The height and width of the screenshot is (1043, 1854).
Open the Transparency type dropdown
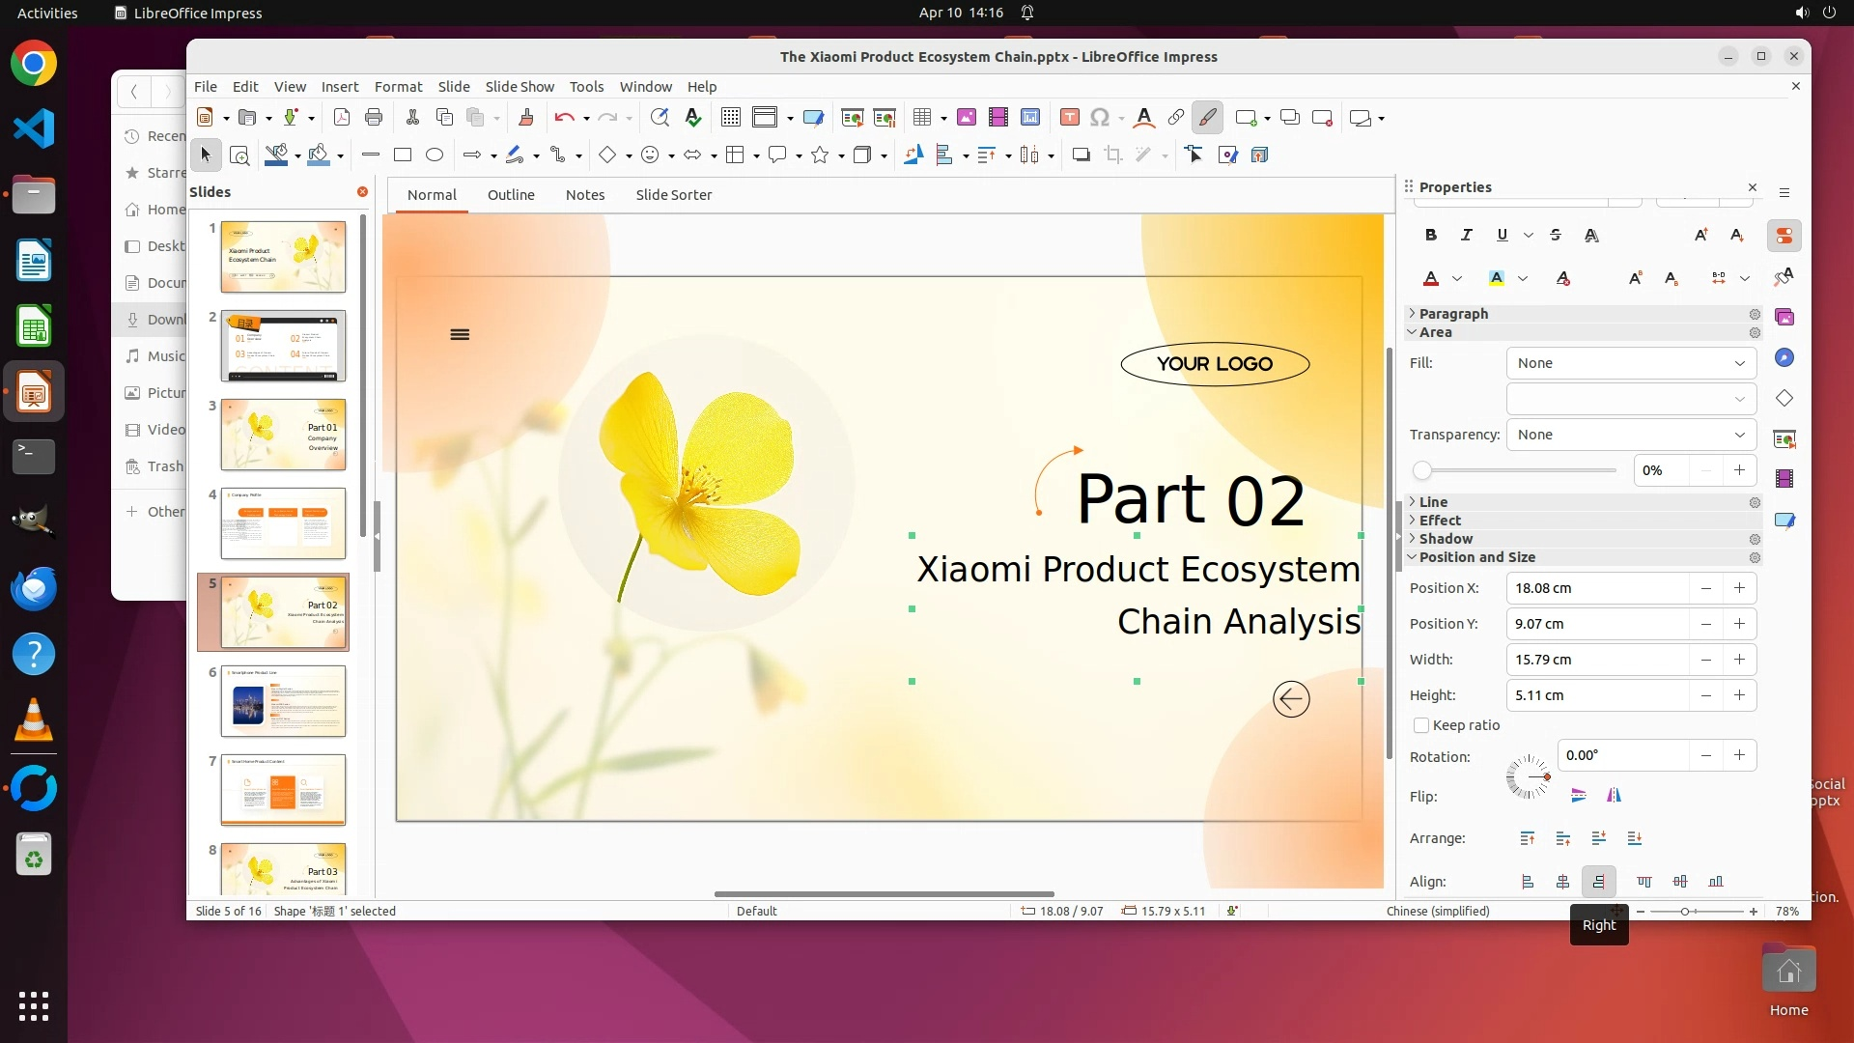[1630, 435]
